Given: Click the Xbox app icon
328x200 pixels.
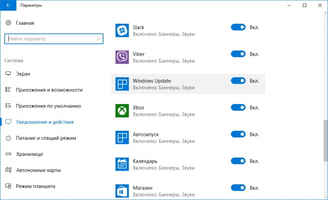Looking at the screenshot, I should [x=122, y=111].
